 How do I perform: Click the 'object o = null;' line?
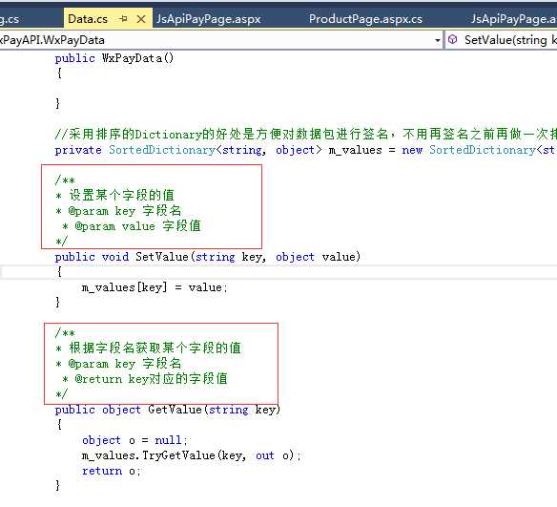[134, 440]
